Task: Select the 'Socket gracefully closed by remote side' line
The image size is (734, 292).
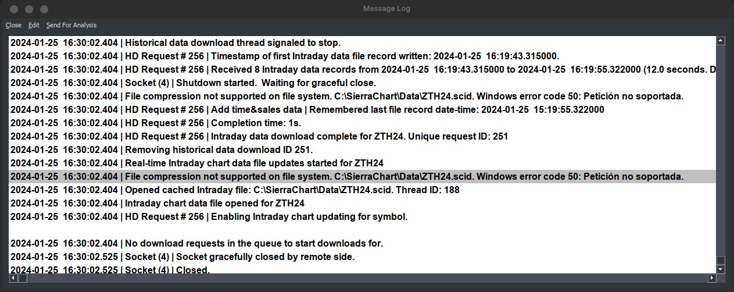Action: pyautogui.click(x=182, y=257)
